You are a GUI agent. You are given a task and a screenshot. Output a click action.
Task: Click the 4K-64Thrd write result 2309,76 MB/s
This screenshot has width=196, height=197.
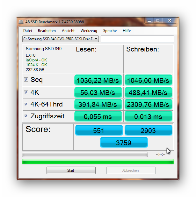149,104
